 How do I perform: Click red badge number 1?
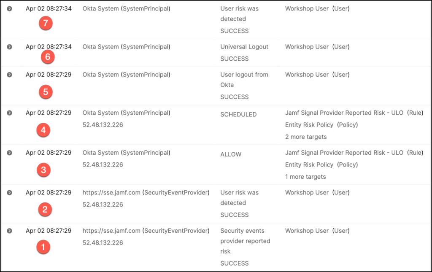click(43, 247)
